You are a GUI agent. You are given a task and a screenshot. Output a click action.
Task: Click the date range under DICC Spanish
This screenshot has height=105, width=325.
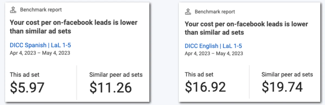tap(40, 53)
